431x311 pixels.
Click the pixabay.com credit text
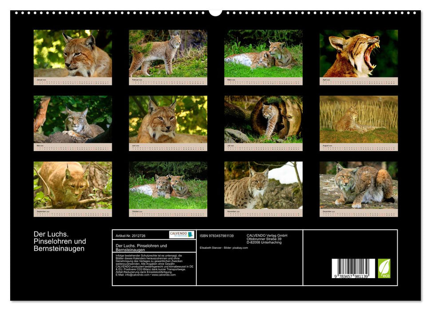239,248
